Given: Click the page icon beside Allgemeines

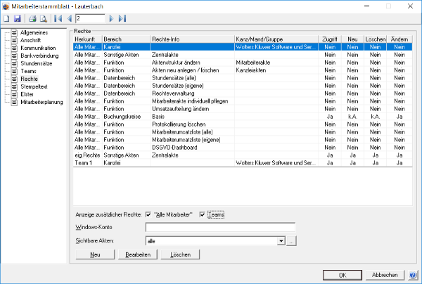Looking at the screenshot, I should tap(14, 32).
